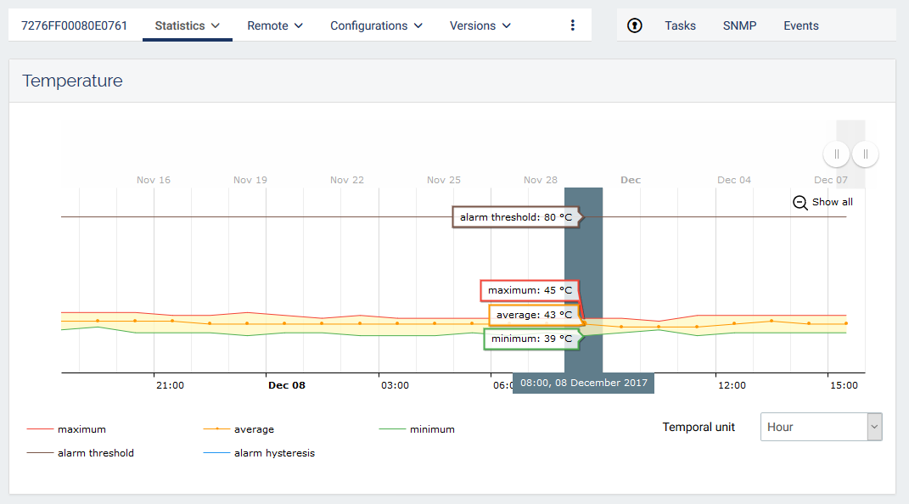Open the Remote dropdown menu
Image resolution: width=909 pixels, height=504 pixels.
pos(275,25)
